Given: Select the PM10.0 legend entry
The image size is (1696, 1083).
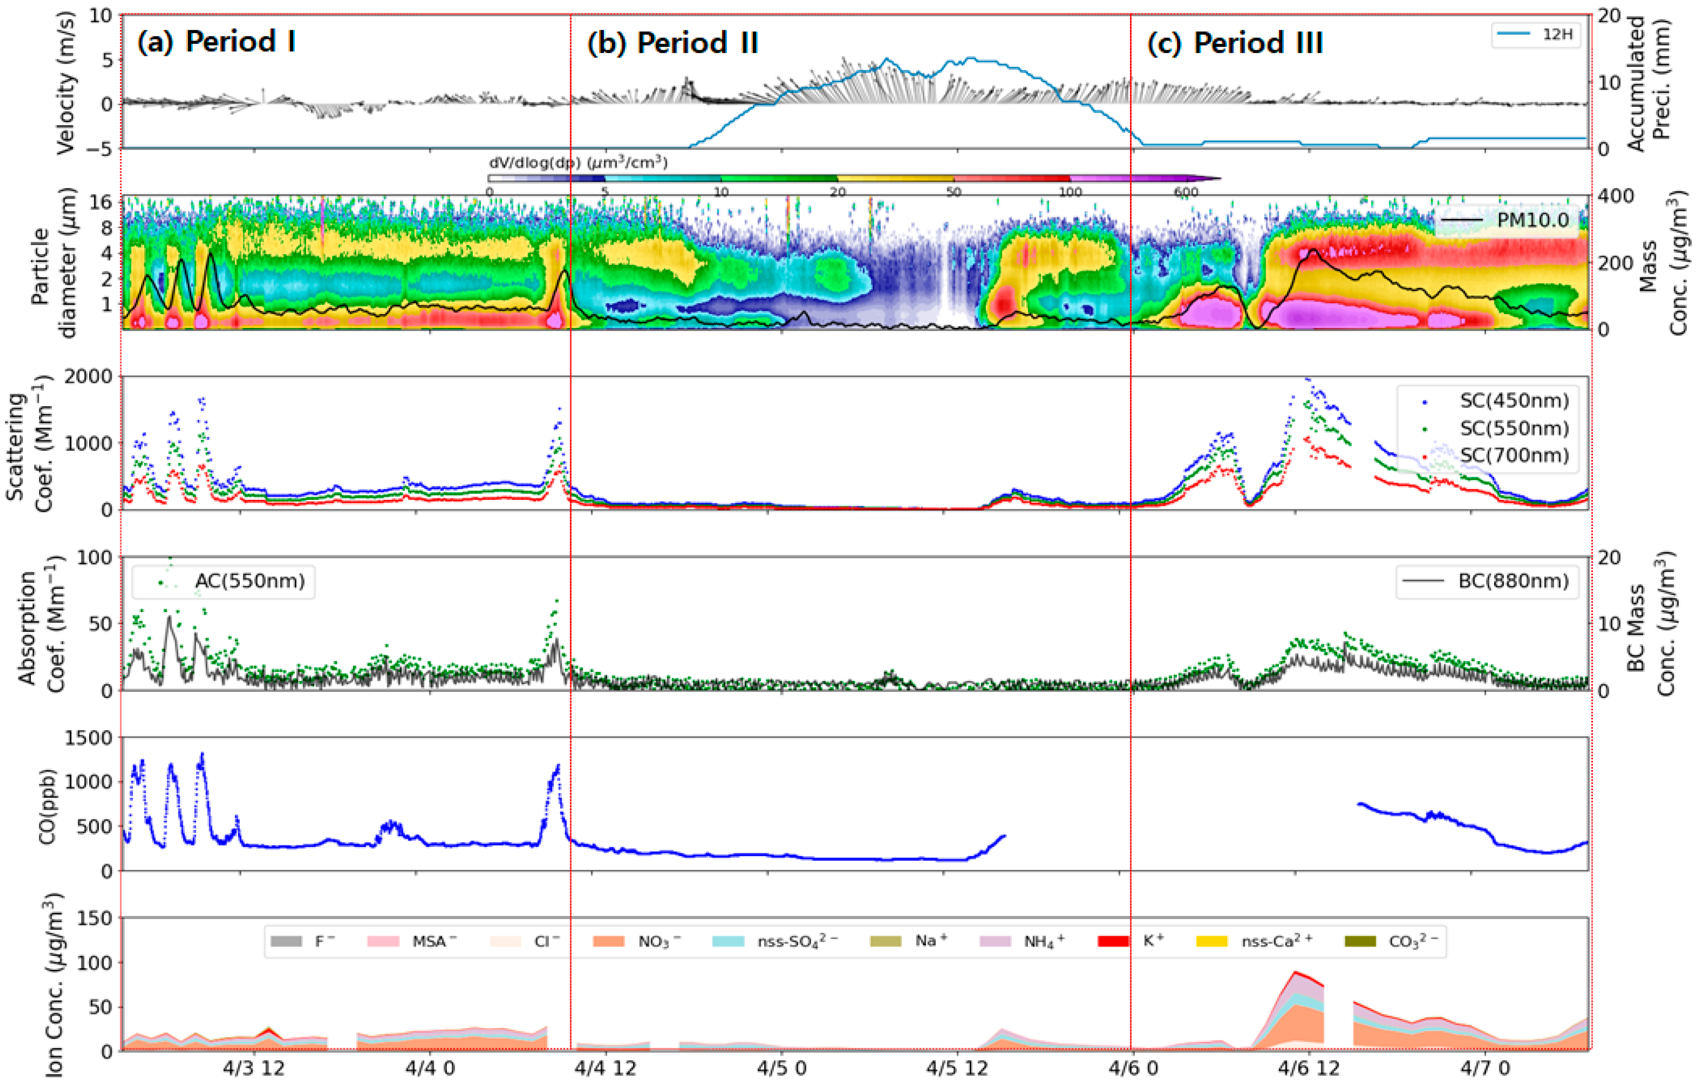Looking at the screenshot, I should point(1505,221).
